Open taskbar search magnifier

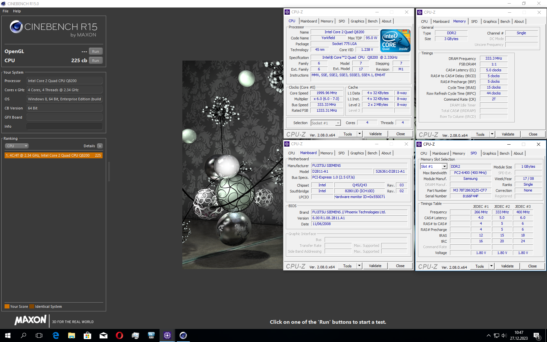tap(23, 335)
